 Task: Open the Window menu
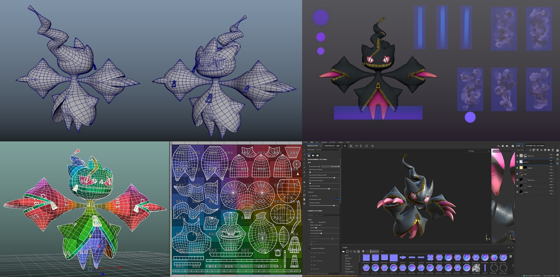coord(324,142)
